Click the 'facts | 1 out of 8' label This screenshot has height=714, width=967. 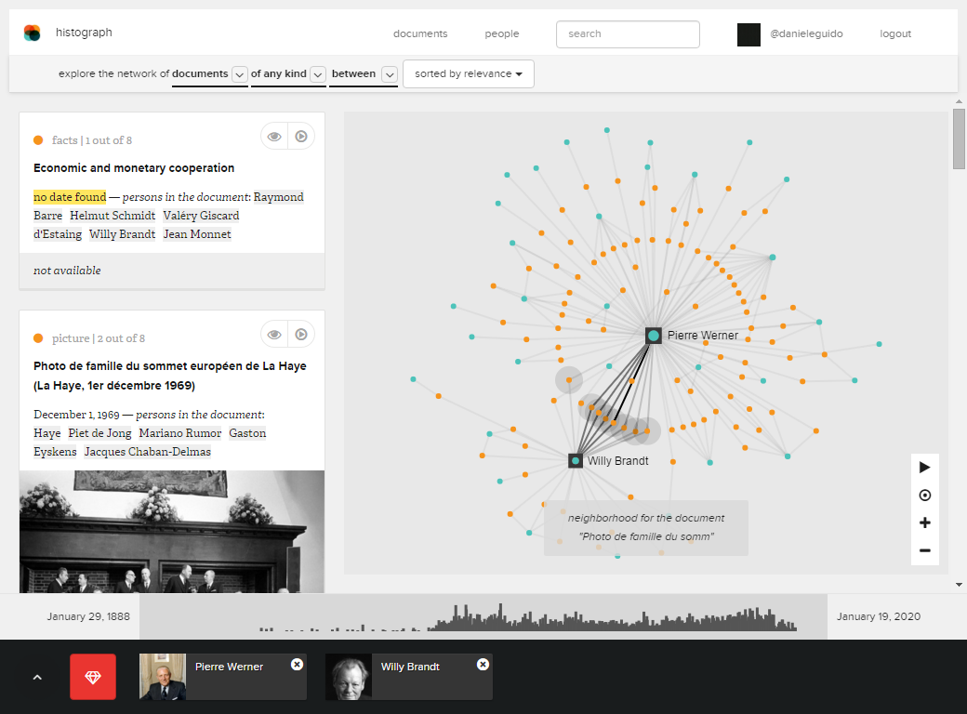(92, 140)
